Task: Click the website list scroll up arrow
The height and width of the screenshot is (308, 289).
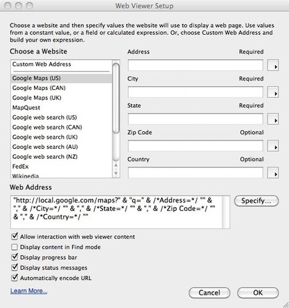Action: tap(116, 165)
